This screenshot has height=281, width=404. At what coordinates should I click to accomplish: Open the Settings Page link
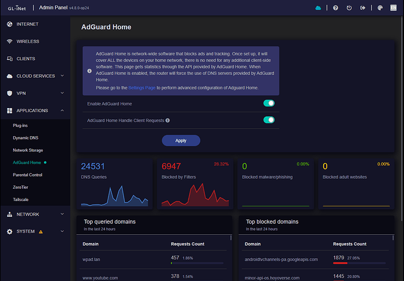pyautogui.click(x=142, y=88)
